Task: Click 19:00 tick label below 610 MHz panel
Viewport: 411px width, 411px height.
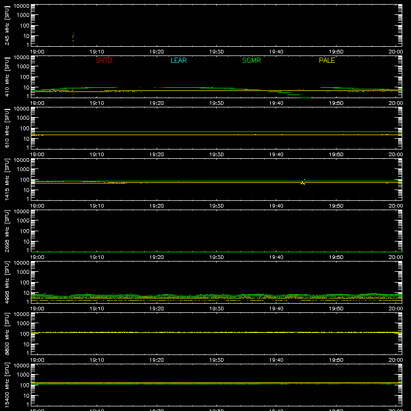Action: (37, 155)
